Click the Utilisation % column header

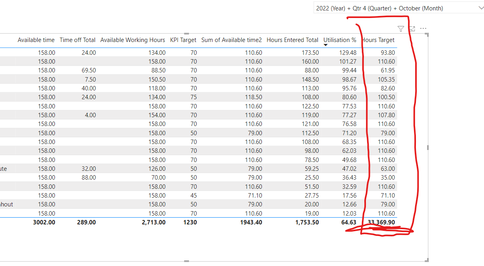tap(340, 40)
